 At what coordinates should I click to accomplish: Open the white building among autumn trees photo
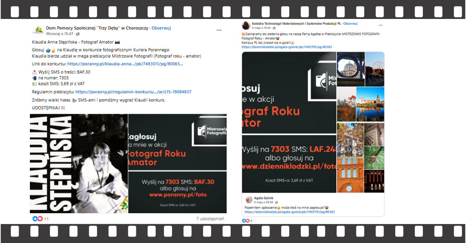point(350,140)
